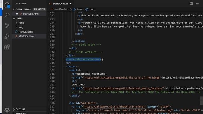Click line number 316 in the gutter
This screenshot has width=203, height=114.
point(52,103)
